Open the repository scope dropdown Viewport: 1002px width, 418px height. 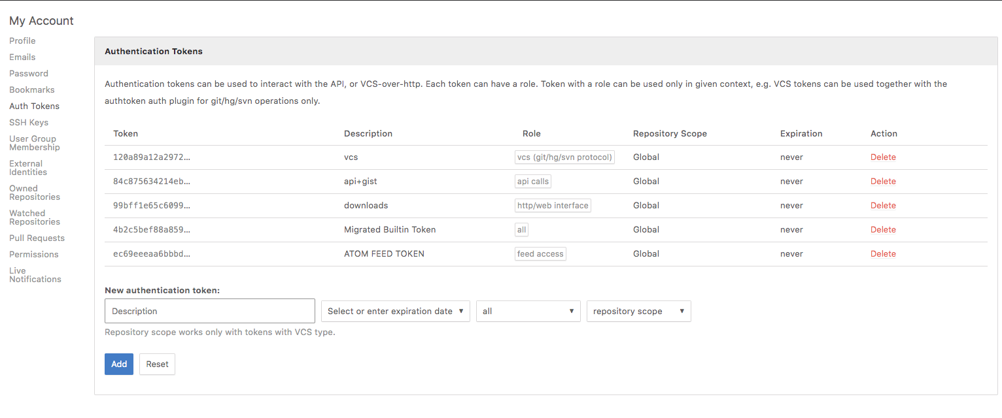(x=638, y=311)
